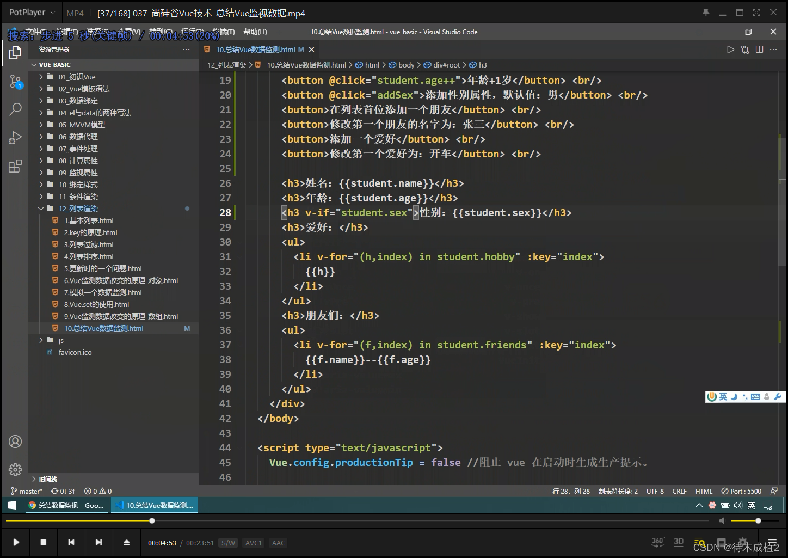
Task: Open the Manage gear icon in VS Code
Action: (x=15, y=469)
